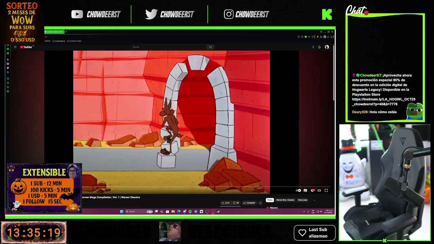The image size is (434, 244).
Task: Like the video with 5,3 K likes
Action: 225,203
